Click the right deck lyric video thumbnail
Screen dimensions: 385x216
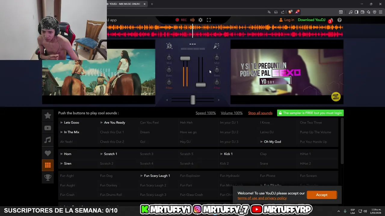coord(287,72)
